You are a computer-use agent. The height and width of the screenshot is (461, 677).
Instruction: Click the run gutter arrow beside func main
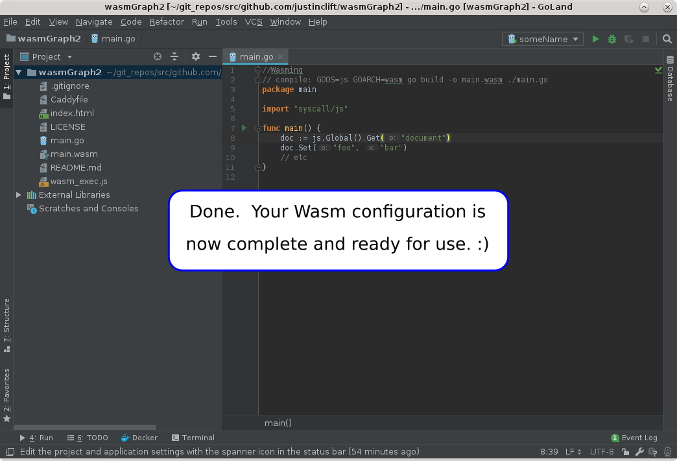tap(244, 128)
